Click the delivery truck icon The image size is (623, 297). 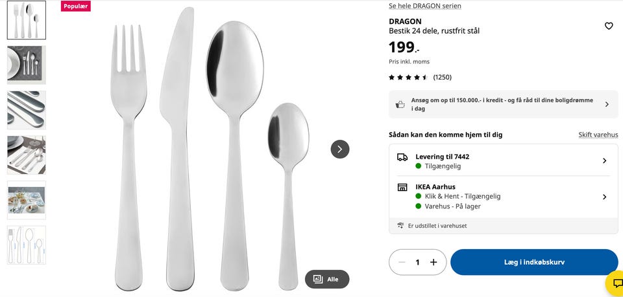coord(402,157)
